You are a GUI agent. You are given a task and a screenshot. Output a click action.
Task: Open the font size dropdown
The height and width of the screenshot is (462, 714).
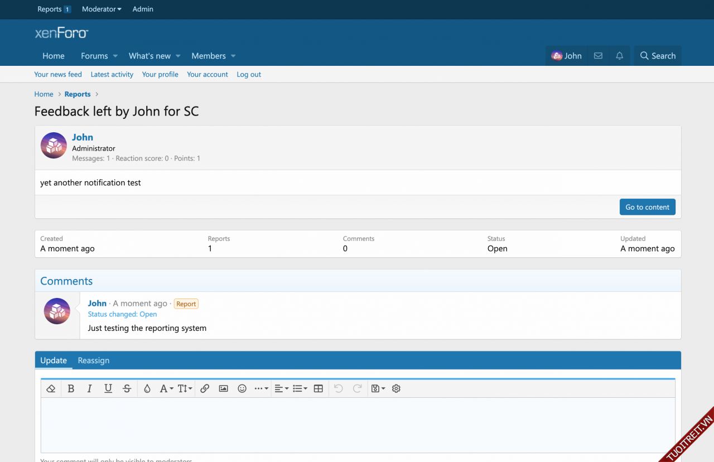click(185, 388)
